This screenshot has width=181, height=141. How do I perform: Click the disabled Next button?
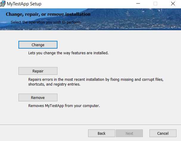point(129,133)
